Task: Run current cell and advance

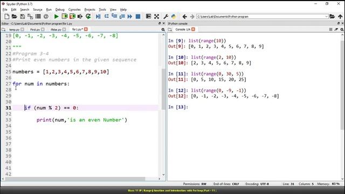Action: [72, 17]
